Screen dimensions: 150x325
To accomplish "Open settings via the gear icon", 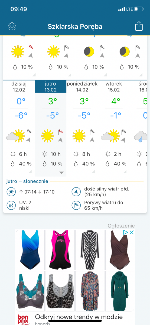I will 12,26.
